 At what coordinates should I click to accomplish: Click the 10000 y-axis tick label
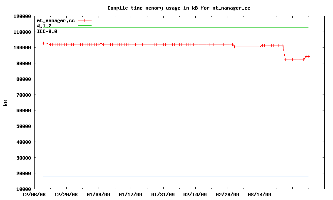[x=24, y=189]
